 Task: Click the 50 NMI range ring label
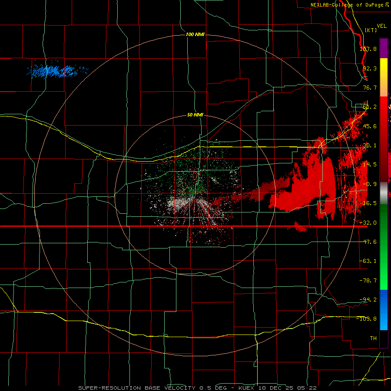click(x=195, y=115)
